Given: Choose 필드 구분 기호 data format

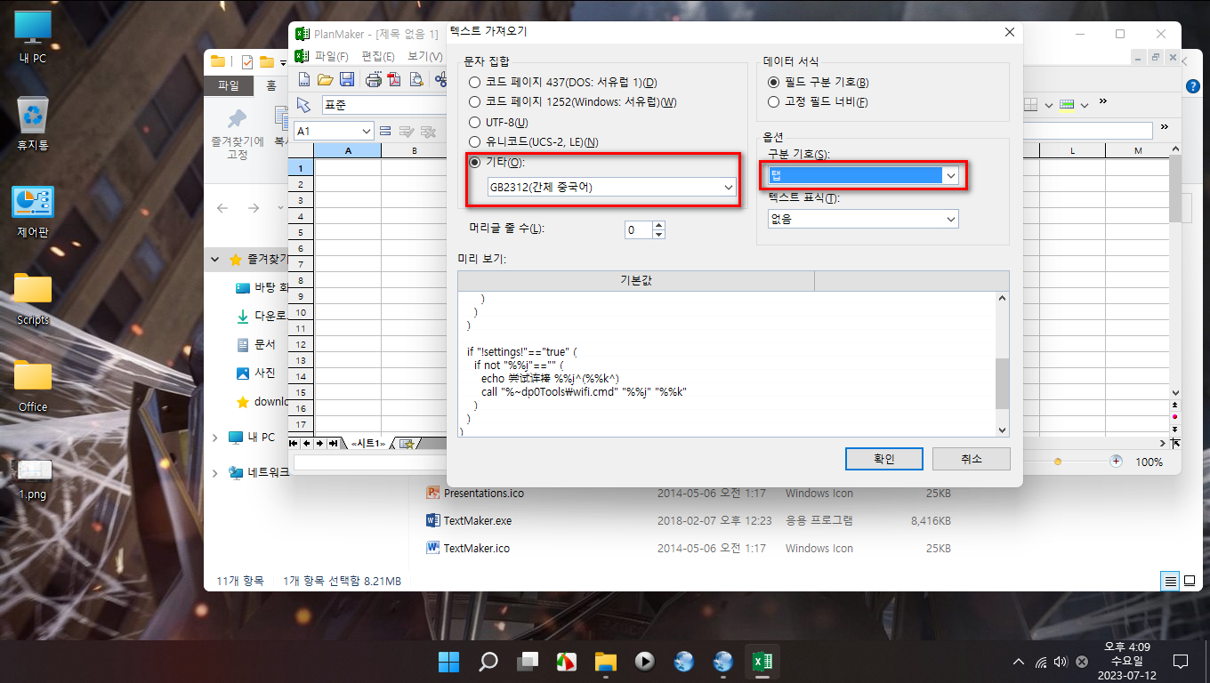Looking at the screenshot, I should (x=773, y=82).
